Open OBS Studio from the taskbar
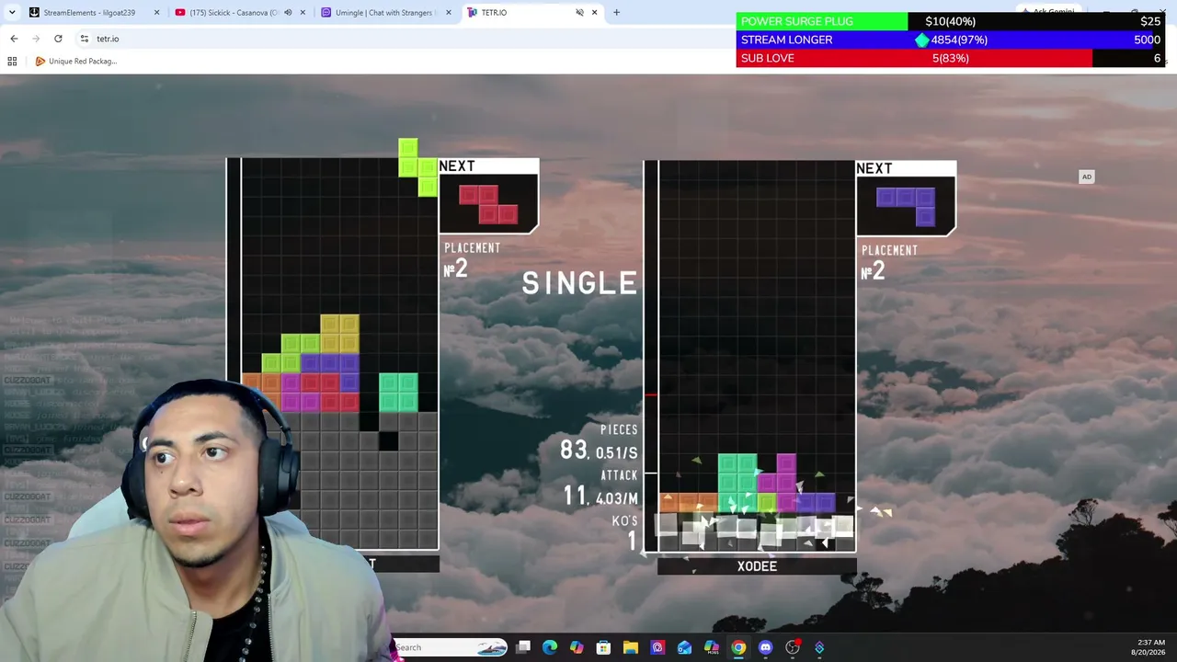Image resolution: width=1177 pixels, height=662 pixels. [x=793, y=647]
